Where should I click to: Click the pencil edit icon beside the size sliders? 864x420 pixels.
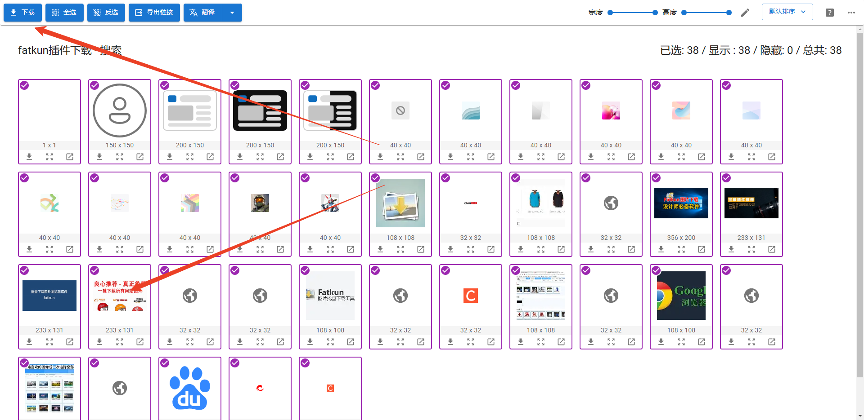[745, 13]
